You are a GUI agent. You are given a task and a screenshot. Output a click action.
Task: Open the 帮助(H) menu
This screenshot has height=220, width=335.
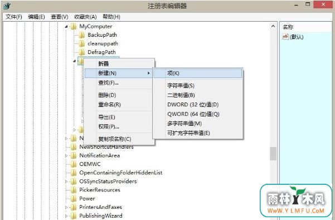click(x=111, y=17)
